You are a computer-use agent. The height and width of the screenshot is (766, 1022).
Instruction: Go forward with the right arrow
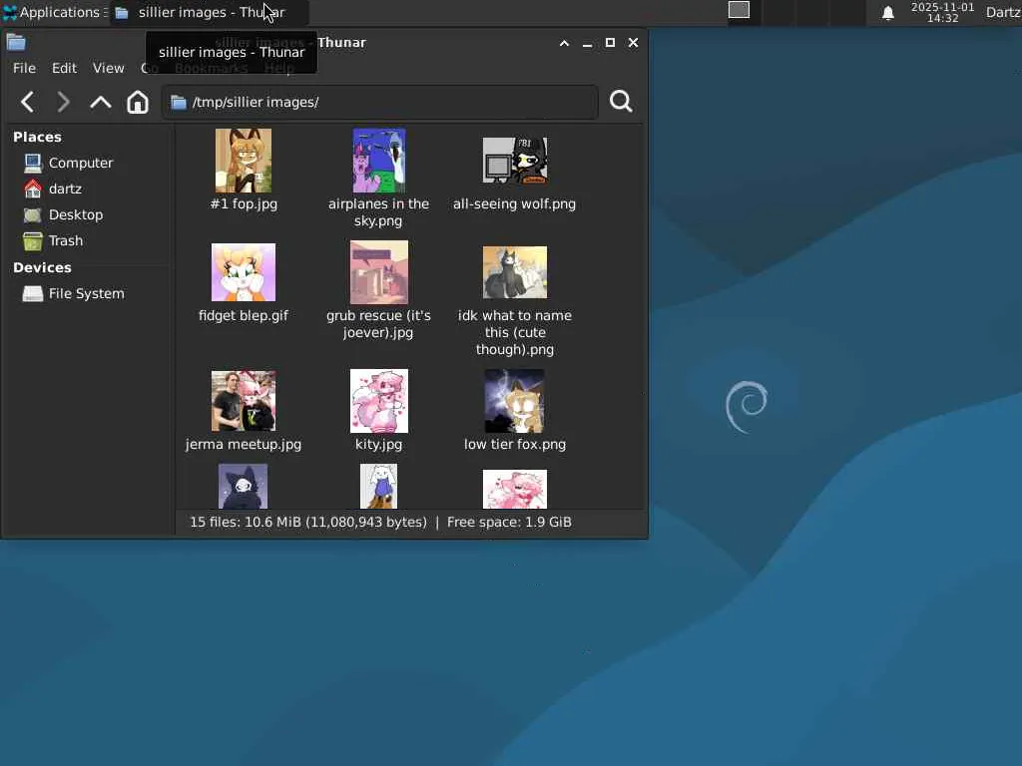[x=63, y=103]
